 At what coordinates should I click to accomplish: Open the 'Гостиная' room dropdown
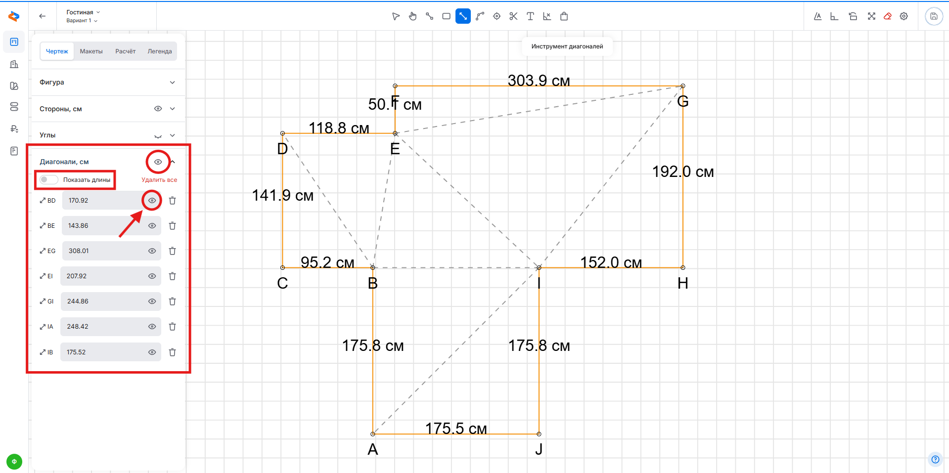[x=83, y=12]
